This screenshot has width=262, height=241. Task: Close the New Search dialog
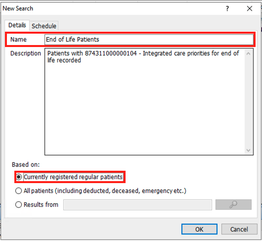(250, 8)
